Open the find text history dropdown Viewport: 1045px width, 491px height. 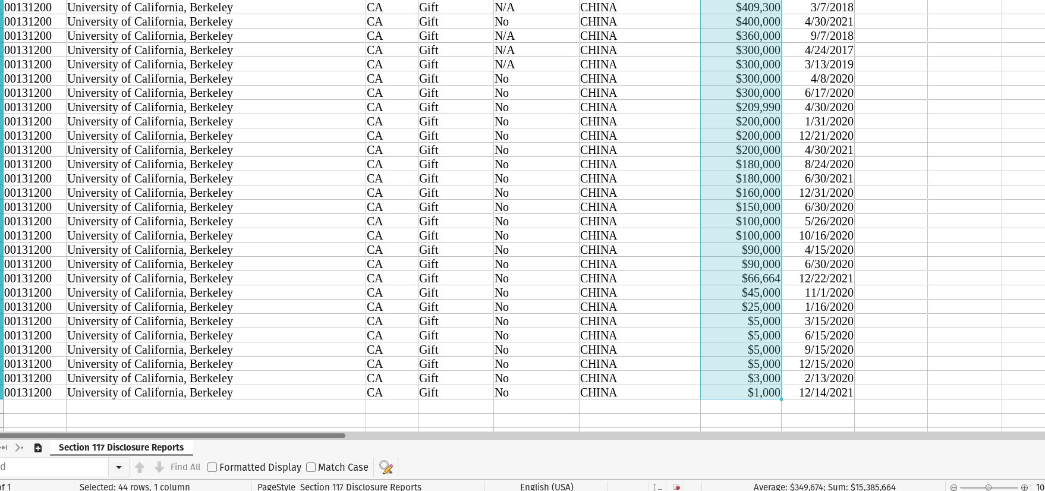point(118,467)
